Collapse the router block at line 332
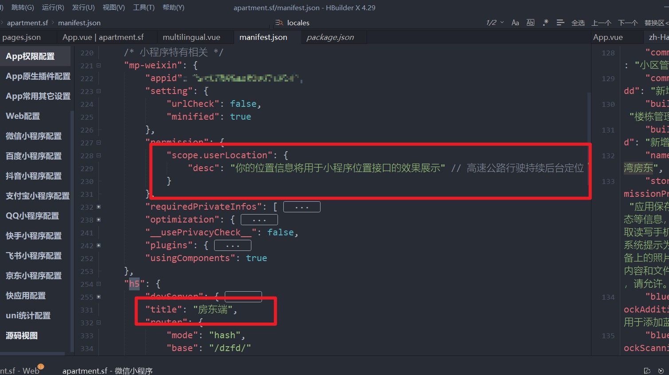669x375 pixels. 98,323
